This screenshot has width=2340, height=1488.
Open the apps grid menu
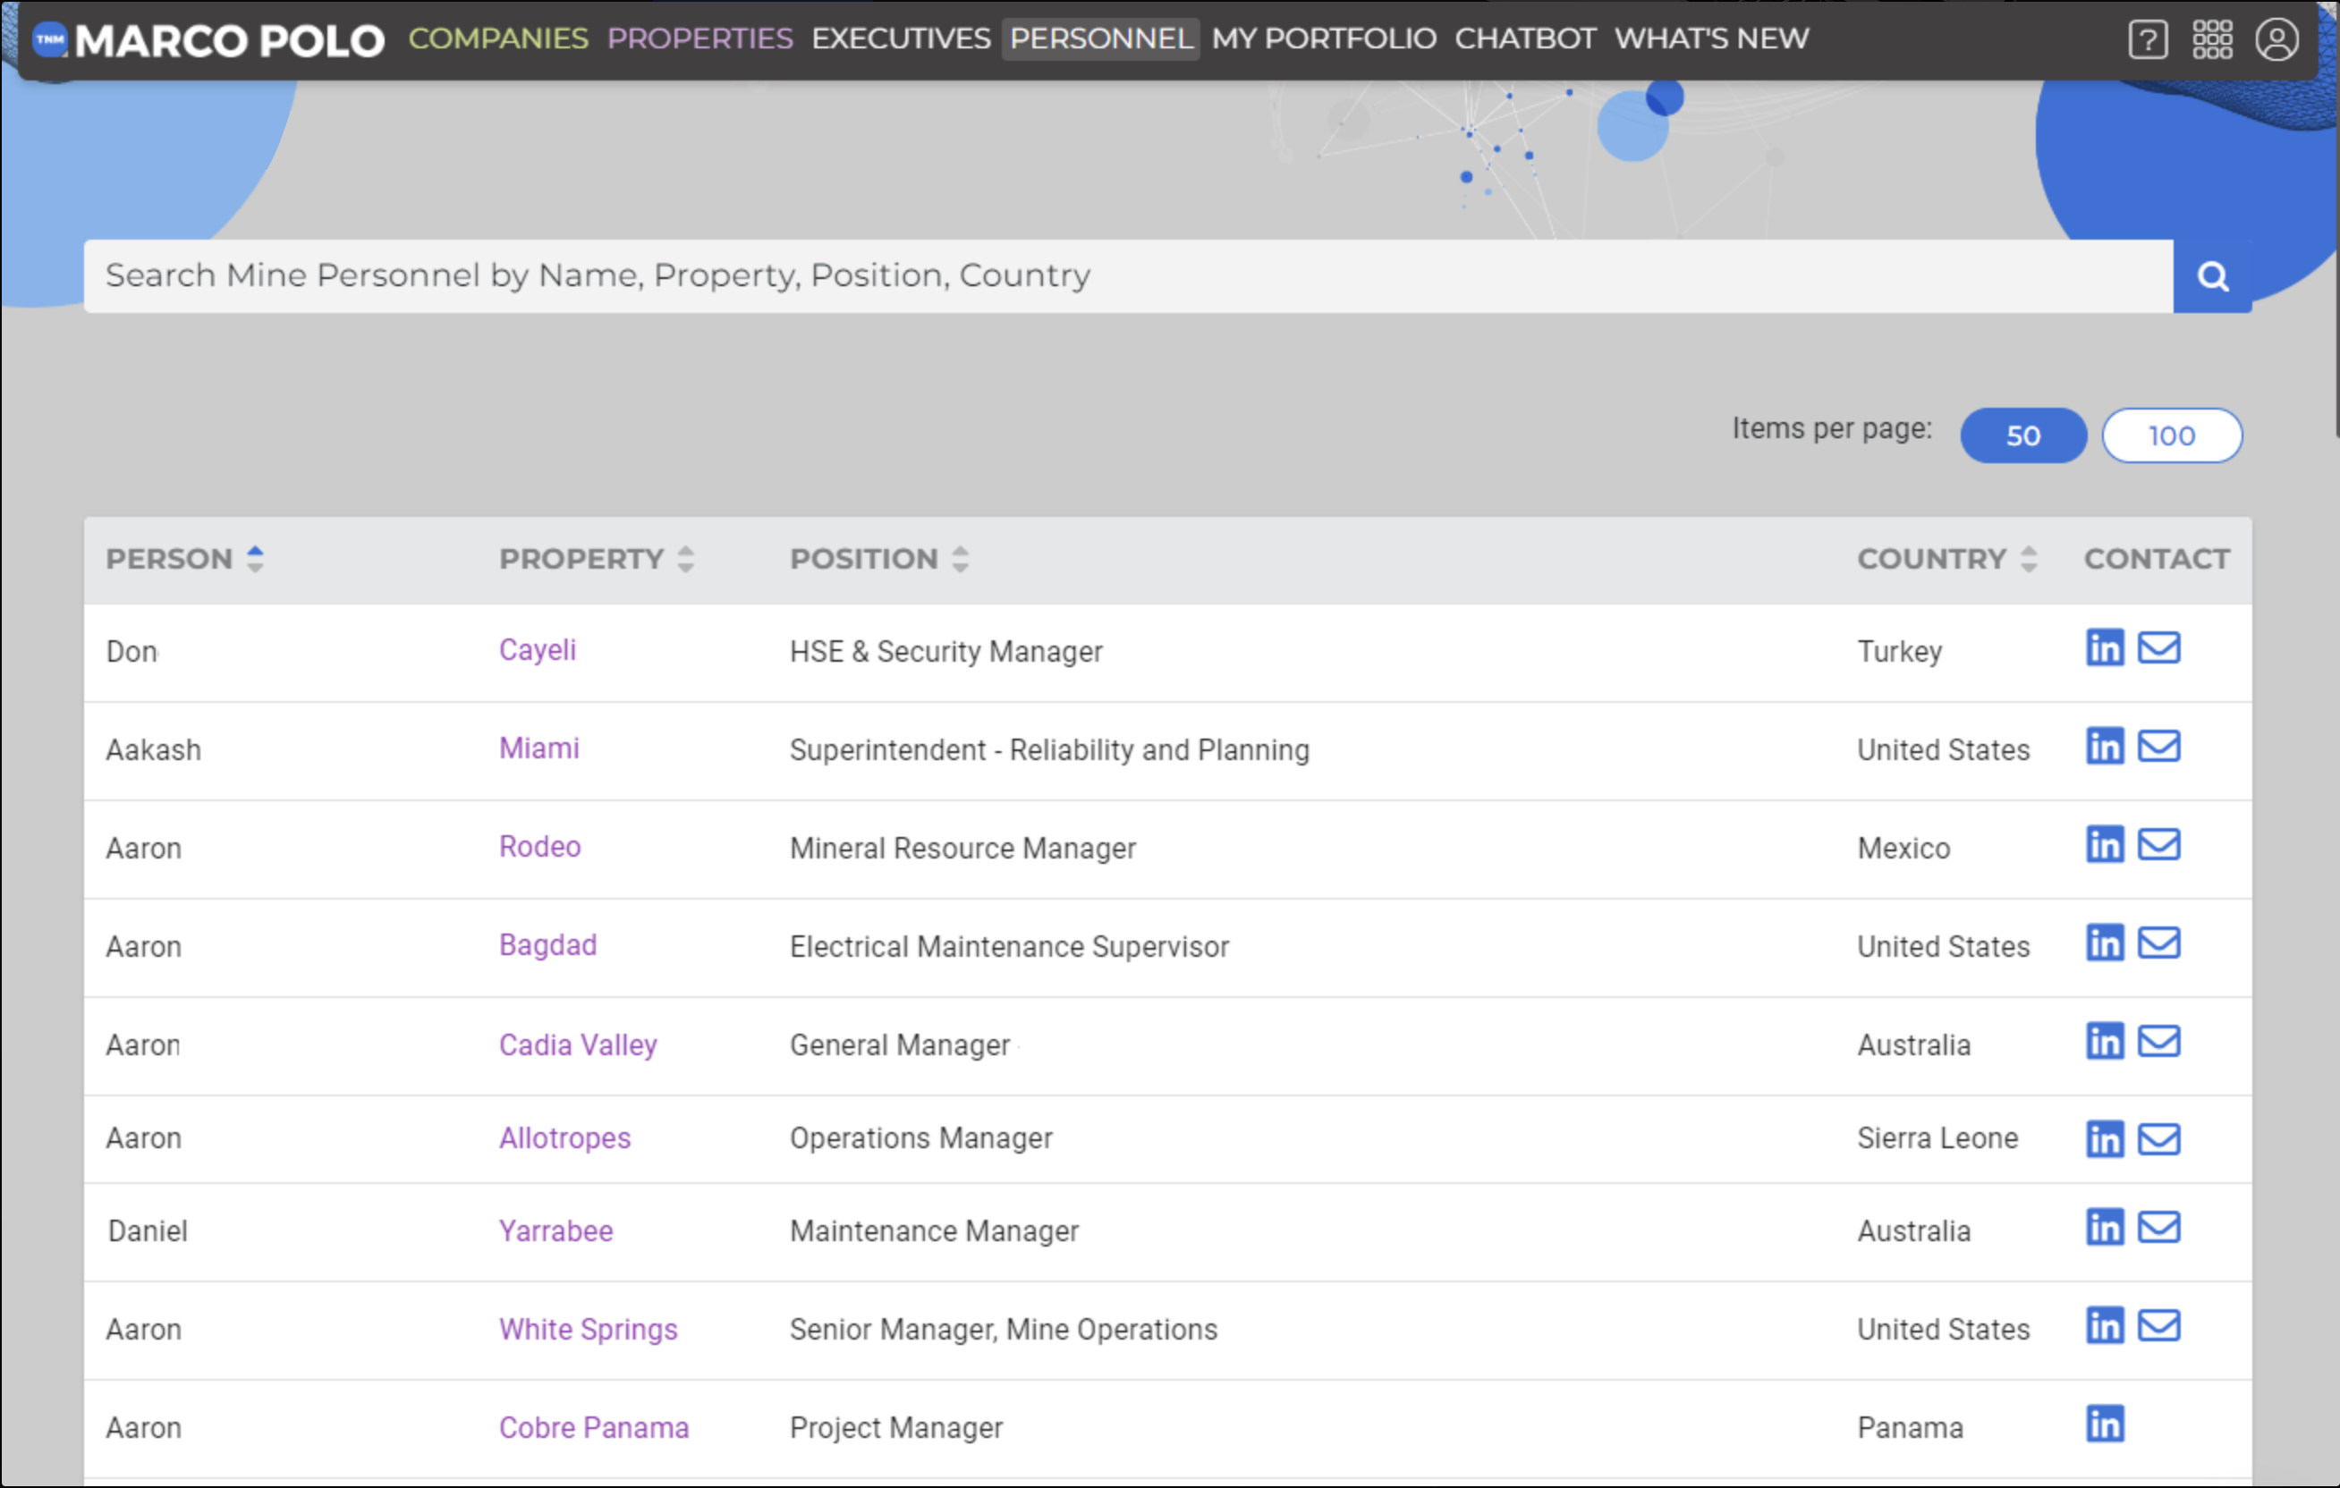pos(2212,40)
